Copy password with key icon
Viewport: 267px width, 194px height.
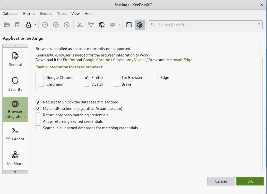91,25
